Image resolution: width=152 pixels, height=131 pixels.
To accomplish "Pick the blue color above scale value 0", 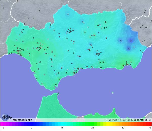I will click(x=32, y=124).
